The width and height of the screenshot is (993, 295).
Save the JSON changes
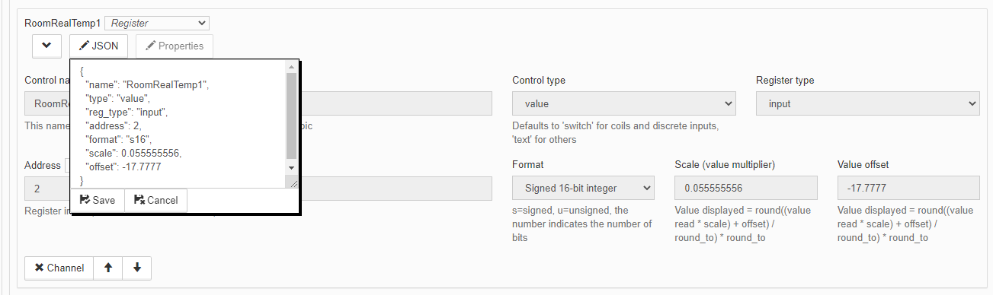click(x=98, y=200)
